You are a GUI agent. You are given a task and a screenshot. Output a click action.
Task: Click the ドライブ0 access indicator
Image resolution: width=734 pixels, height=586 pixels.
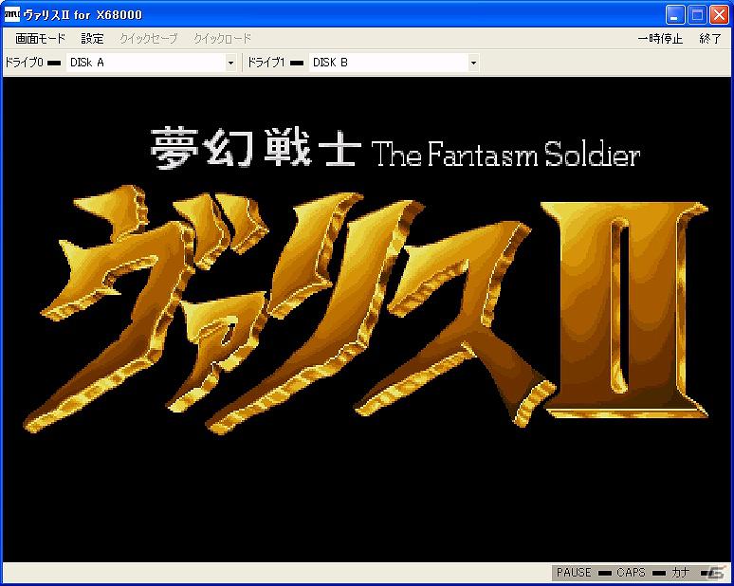(54, 64)
